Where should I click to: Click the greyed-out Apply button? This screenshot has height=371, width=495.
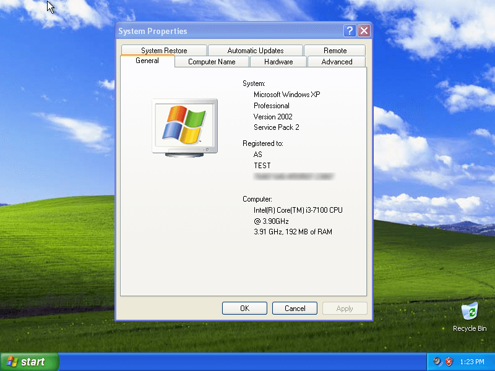coord(345,308)
